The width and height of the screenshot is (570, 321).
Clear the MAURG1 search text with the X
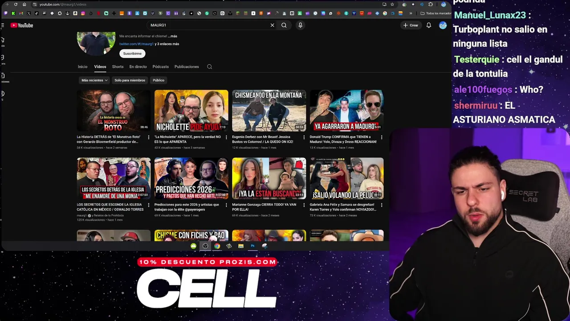pyautogui.click(x=272, y=25)
